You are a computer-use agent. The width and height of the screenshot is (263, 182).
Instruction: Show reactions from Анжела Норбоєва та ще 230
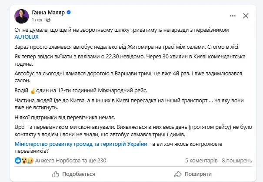pyautogui.click(x=70, y=161)
